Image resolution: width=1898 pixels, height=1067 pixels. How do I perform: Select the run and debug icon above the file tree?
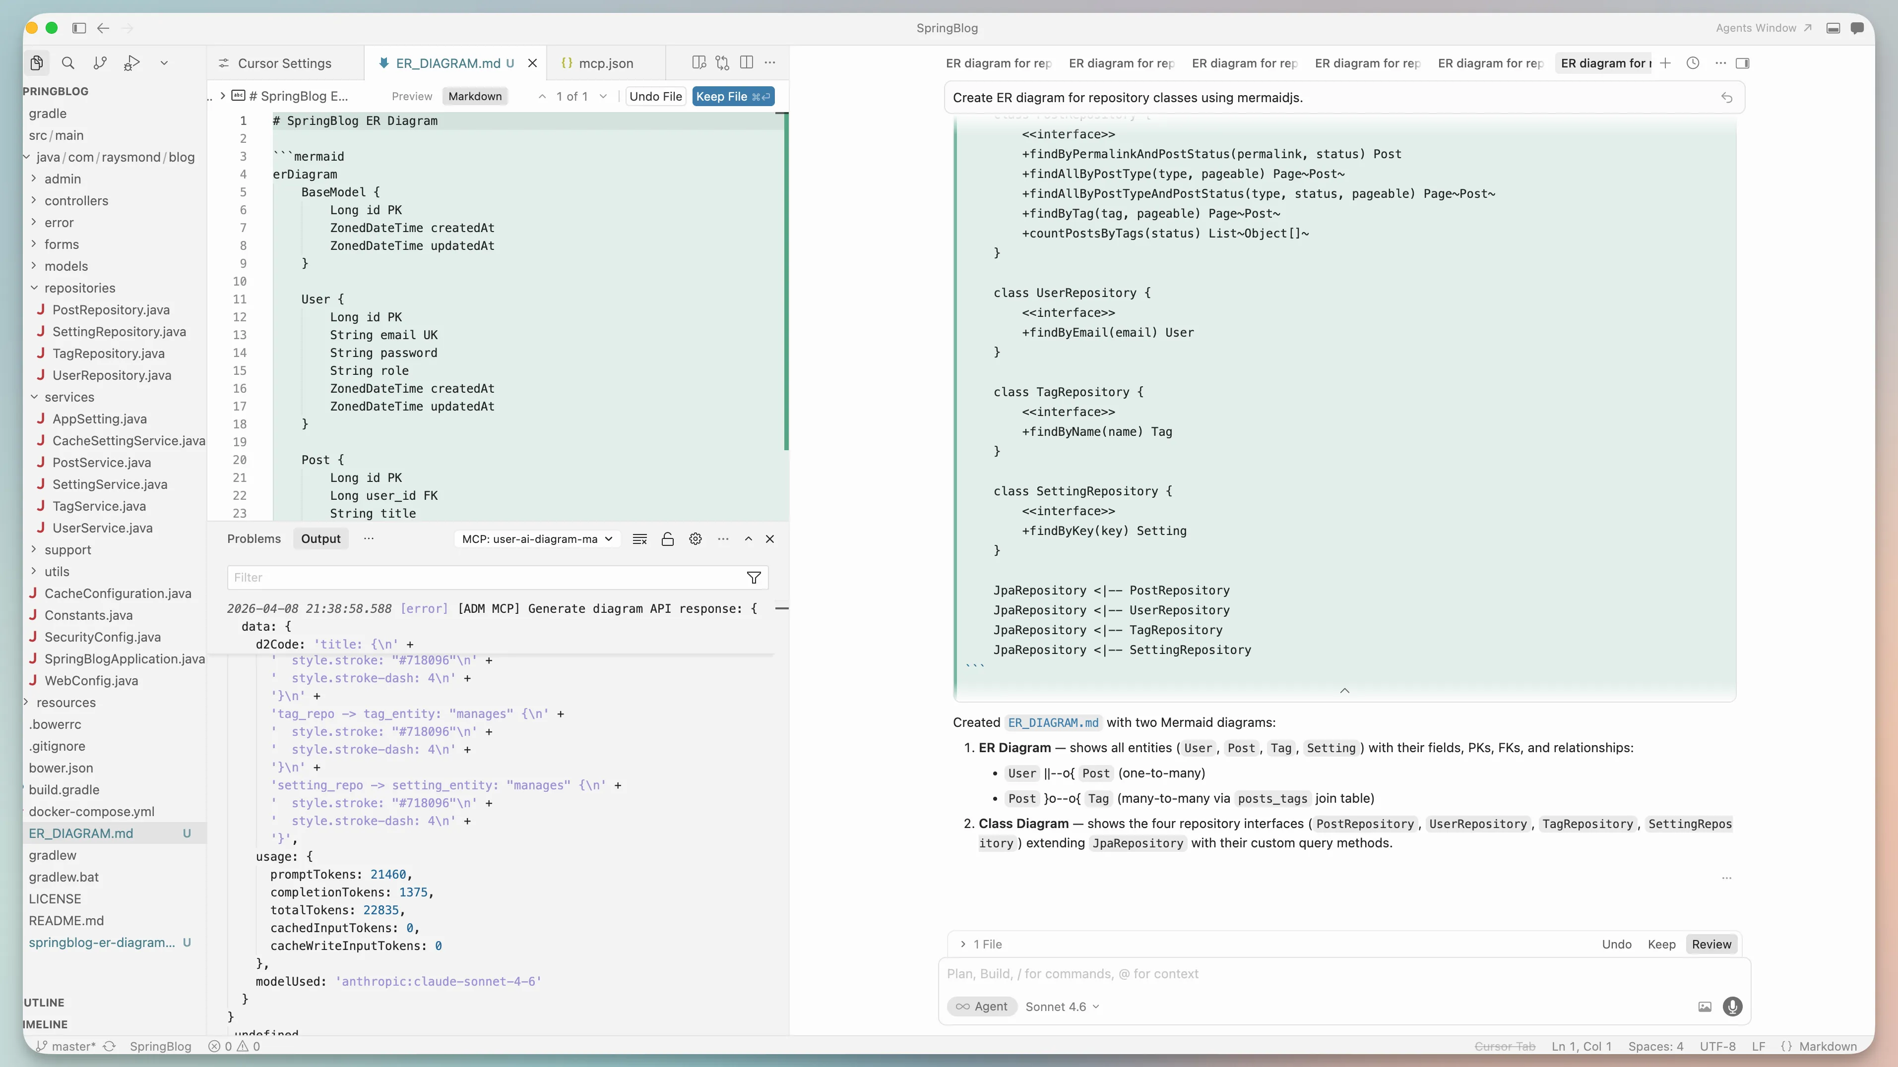pyautogui.click(x=132, y=62)
